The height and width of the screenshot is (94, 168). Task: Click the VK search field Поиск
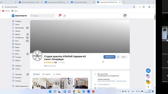point(43,16)
